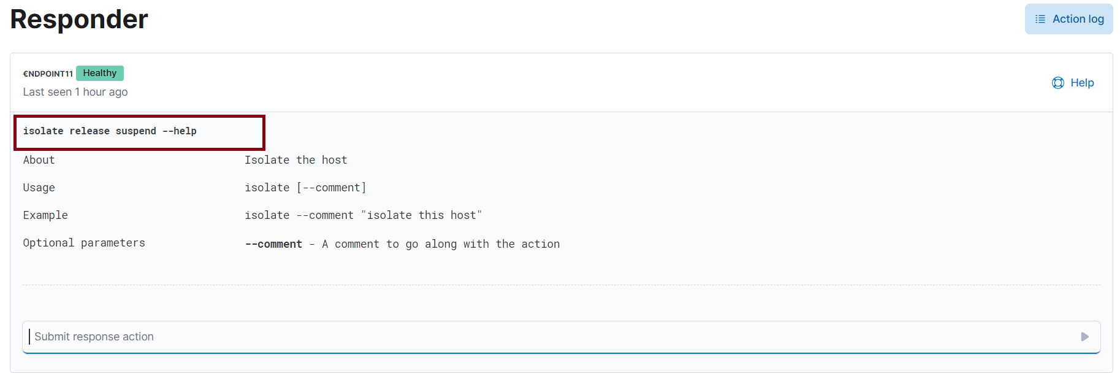Click the Healthy status badge

[x=99, y=73]
